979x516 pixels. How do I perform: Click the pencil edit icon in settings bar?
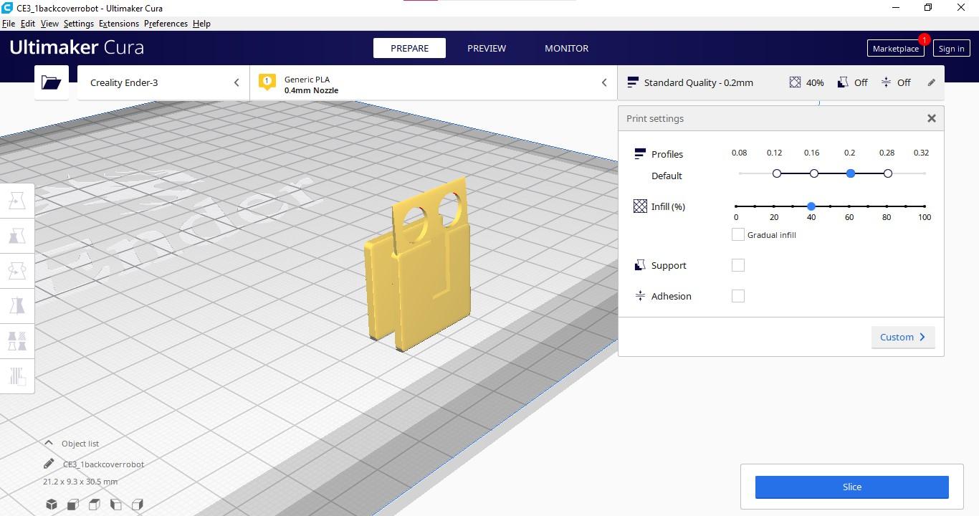pyautogui.click(x=931, y=82)
